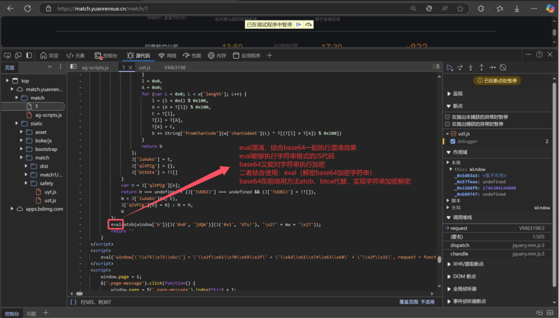559x318 pixels.
Task: Click the browser zoom magnifier icon
Action: coord(413,9)
